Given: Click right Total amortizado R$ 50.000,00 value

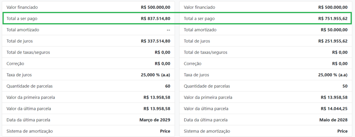Looking at the screenshot, I should click(334, 30).
